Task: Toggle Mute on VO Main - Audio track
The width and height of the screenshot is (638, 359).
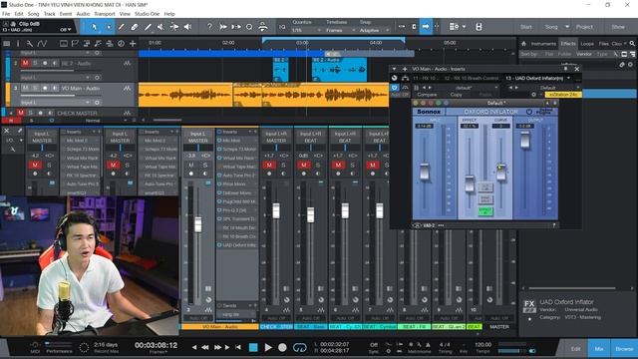Action: coord(26,89)
